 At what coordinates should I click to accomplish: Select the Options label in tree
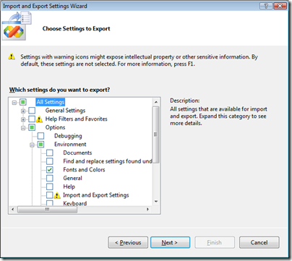click(55, 127)
